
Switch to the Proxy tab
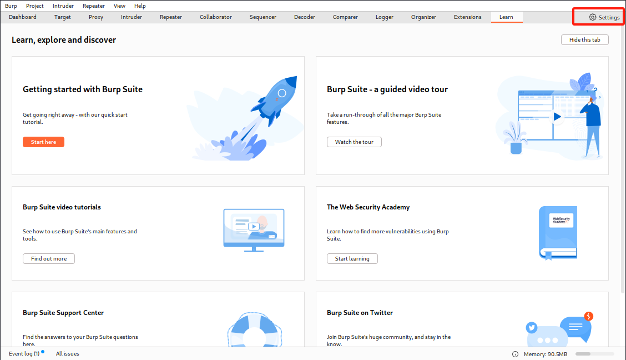[x=96, y=17]
